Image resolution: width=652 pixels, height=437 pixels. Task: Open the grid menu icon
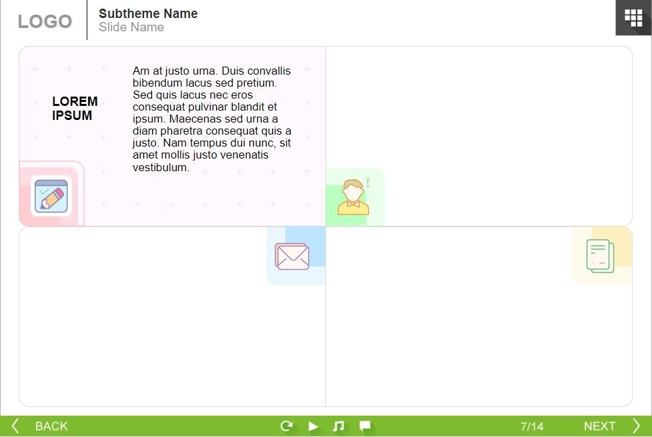point(634,18)
